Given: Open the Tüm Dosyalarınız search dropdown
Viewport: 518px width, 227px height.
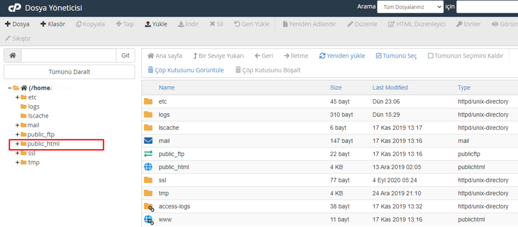Looking at the screenshot, I should 410,7.
